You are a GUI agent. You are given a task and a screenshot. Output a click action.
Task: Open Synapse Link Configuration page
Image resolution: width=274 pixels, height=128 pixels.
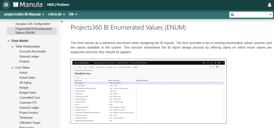33,24
